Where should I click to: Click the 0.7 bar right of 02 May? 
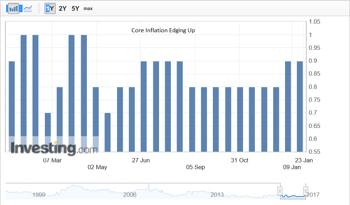point(108,132)
